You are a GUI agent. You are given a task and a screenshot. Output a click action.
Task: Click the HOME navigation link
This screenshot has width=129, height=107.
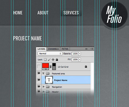(18, 13)
